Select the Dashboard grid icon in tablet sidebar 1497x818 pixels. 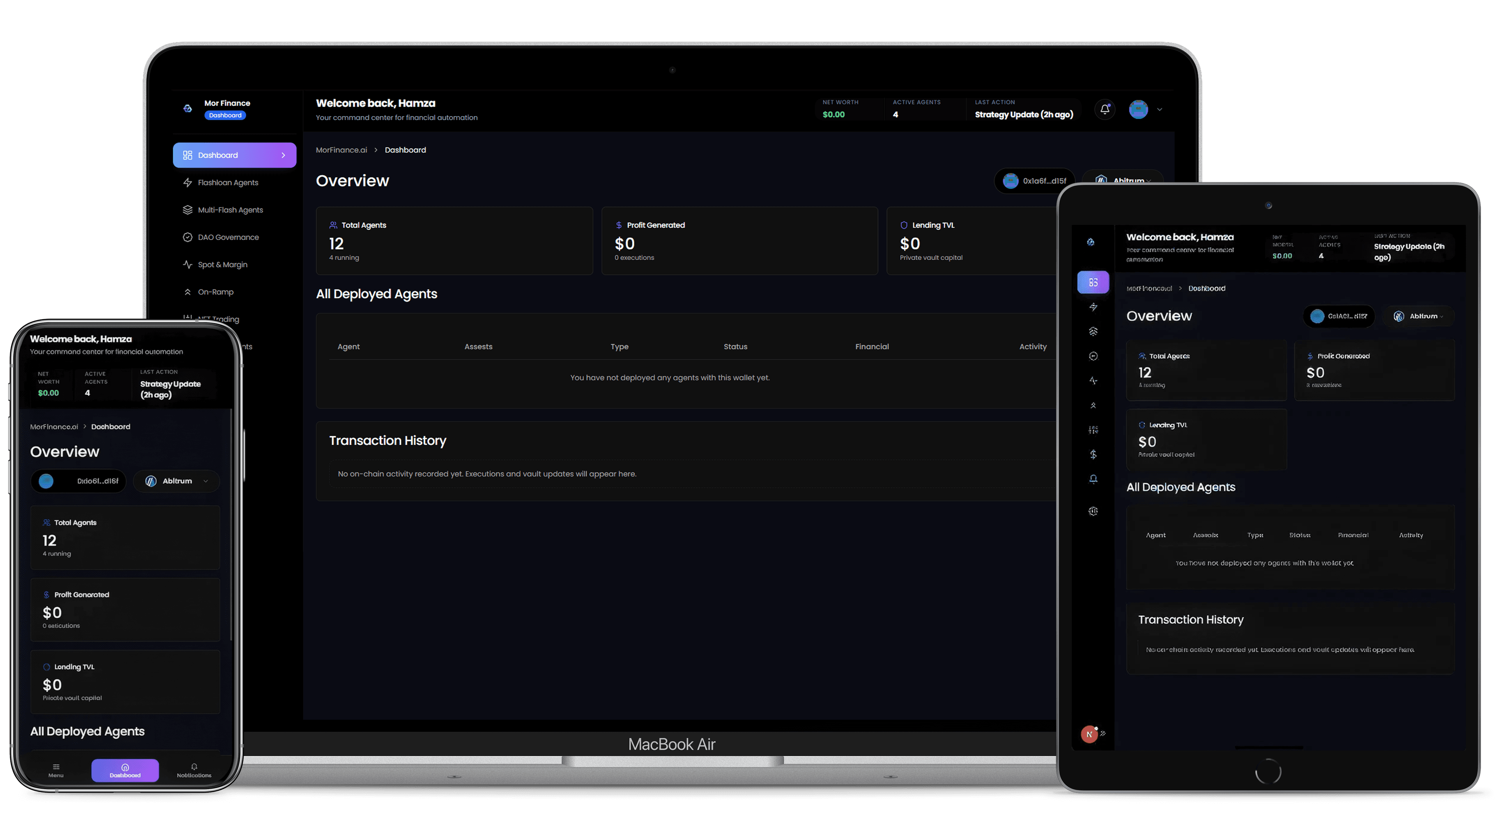[1093, 283]
